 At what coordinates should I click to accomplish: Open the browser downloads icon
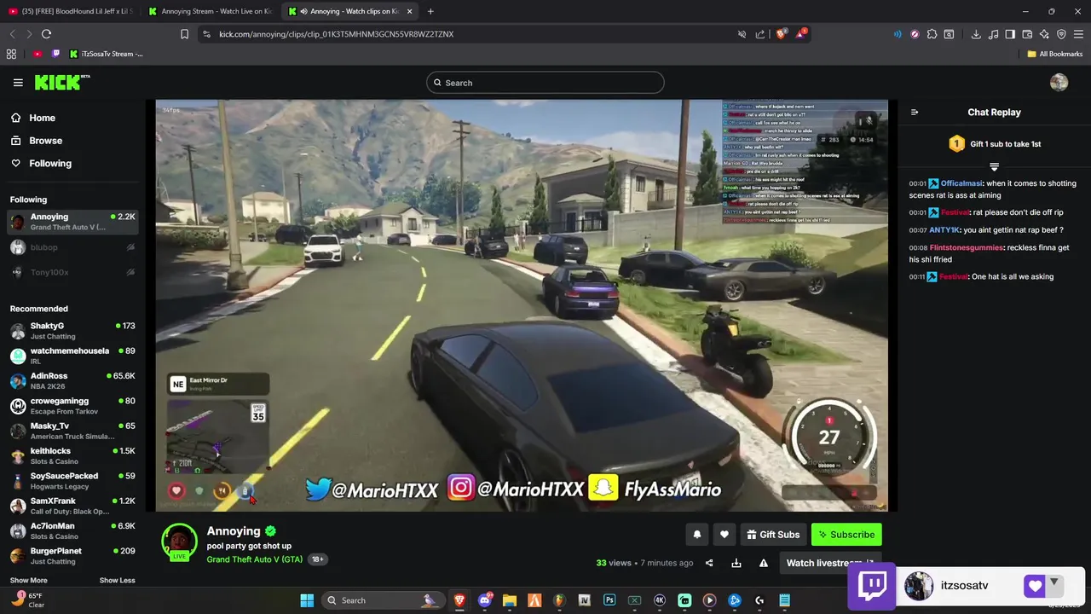tap(976, 34)
